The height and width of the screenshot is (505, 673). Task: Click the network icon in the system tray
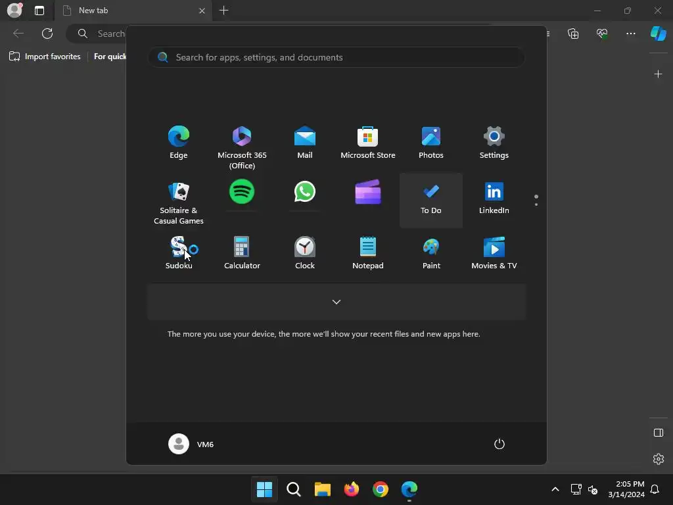[x=576, y=489]
